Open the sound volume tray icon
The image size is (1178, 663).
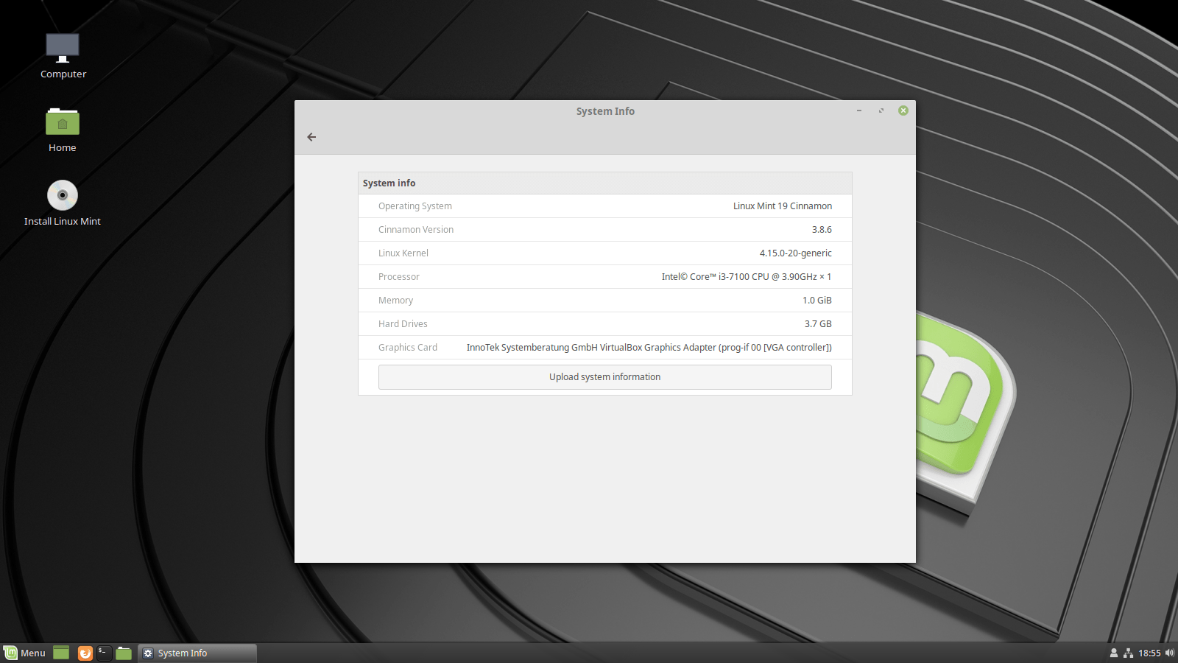coord(1170,653)
